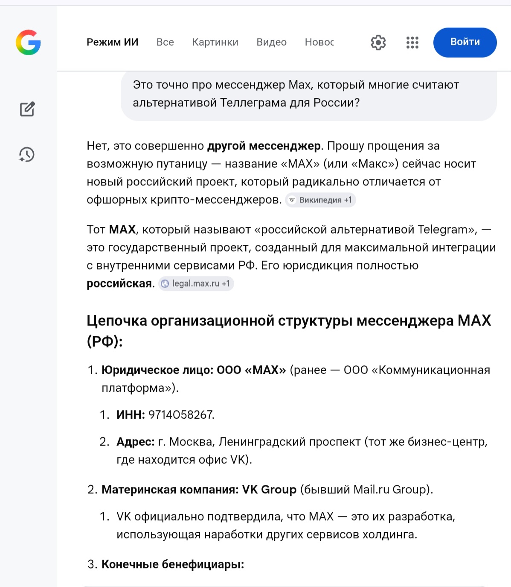
Task: Open the truncated Новости tab
Action: pyautogui.click(x=319, y=42)
